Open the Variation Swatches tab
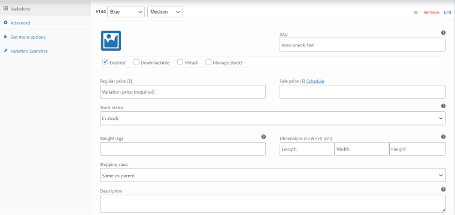Viewport: 455px width, 215px height. point(45,51)
